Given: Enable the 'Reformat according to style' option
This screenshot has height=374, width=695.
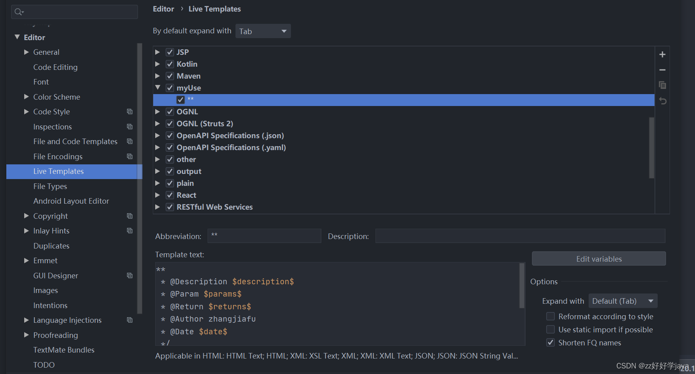Looking at the screenshot, I should (x=551, y=316).
